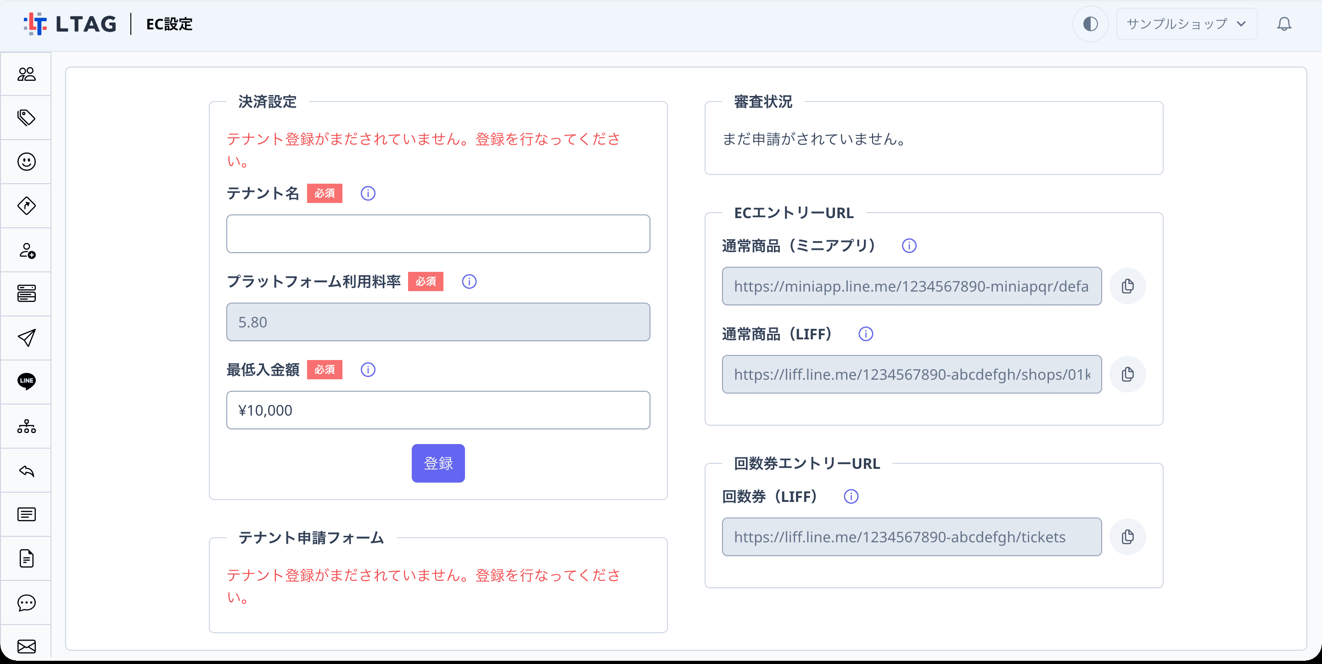Show info for 最低入金額

[368, 370]
